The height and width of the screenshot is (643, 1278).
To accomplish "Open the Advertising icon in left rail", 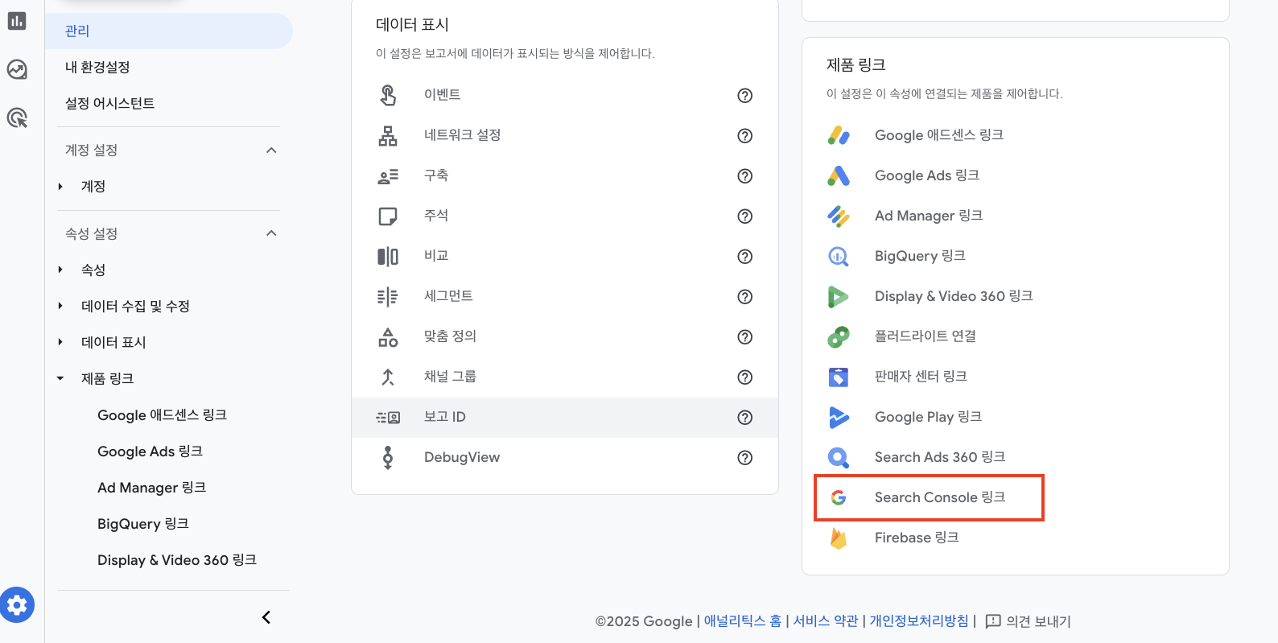I will tap(17, 118).
